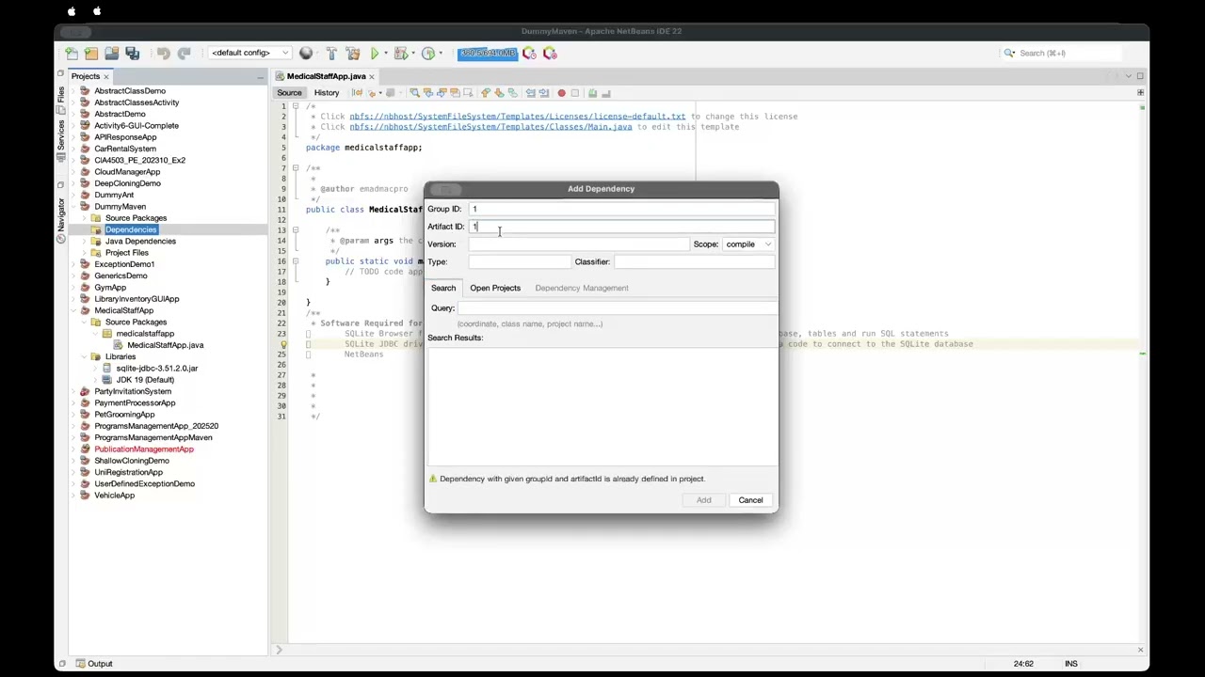Open the license-default.txt template link
Screen dimensions: 1205x677
click(x=518, y=117)
